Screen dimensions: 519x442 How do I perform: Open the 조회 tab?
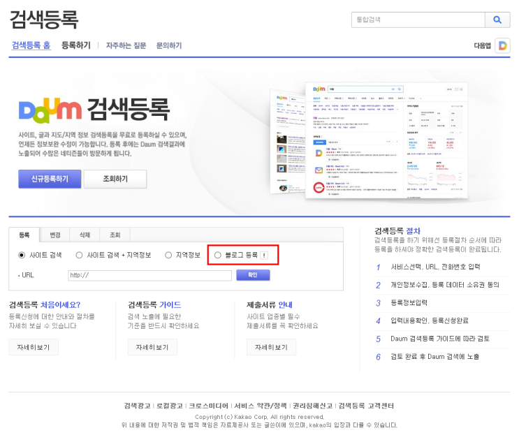115,235
